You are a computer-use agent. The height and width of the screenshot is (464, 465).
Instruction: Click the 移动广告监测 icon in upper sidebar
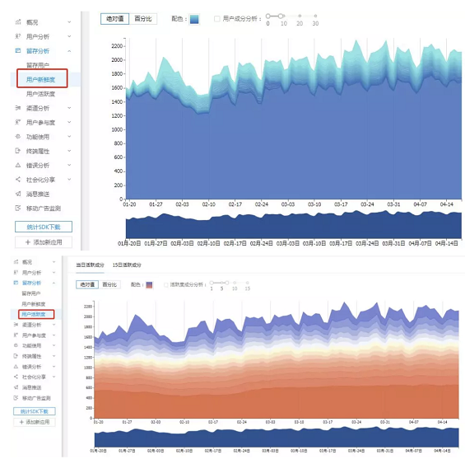click(18, 208)
